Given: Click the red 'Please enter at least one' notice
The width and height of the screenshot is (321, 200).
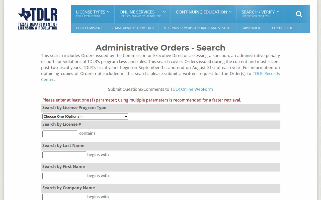Looking at the screenshot, I should click(x=142, y=100).
